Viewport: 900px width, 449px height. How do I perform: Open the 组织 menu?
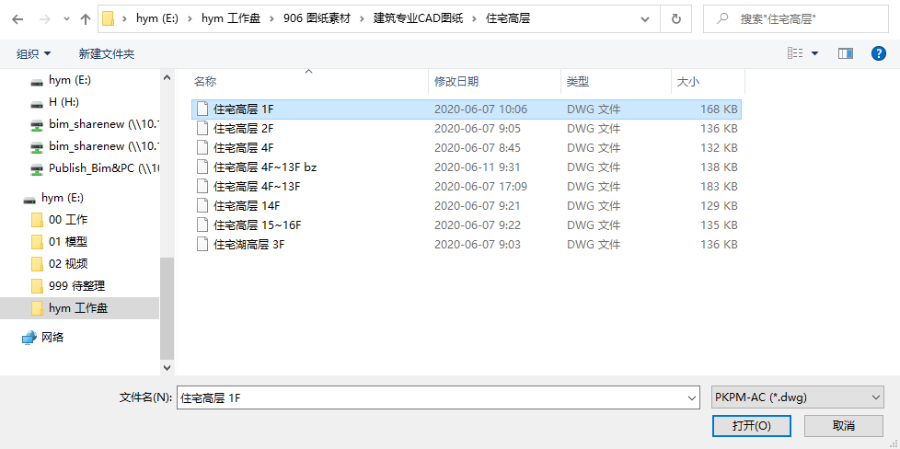[34, 54]
